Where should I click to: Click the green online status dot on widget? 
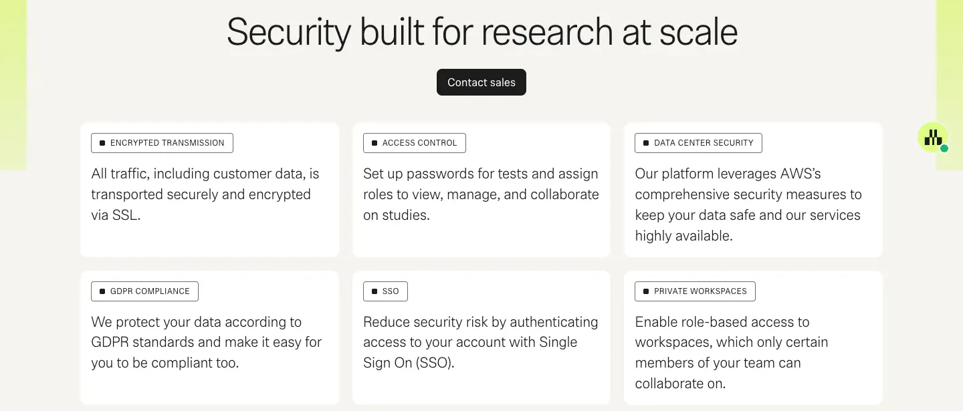coord(944,148)
